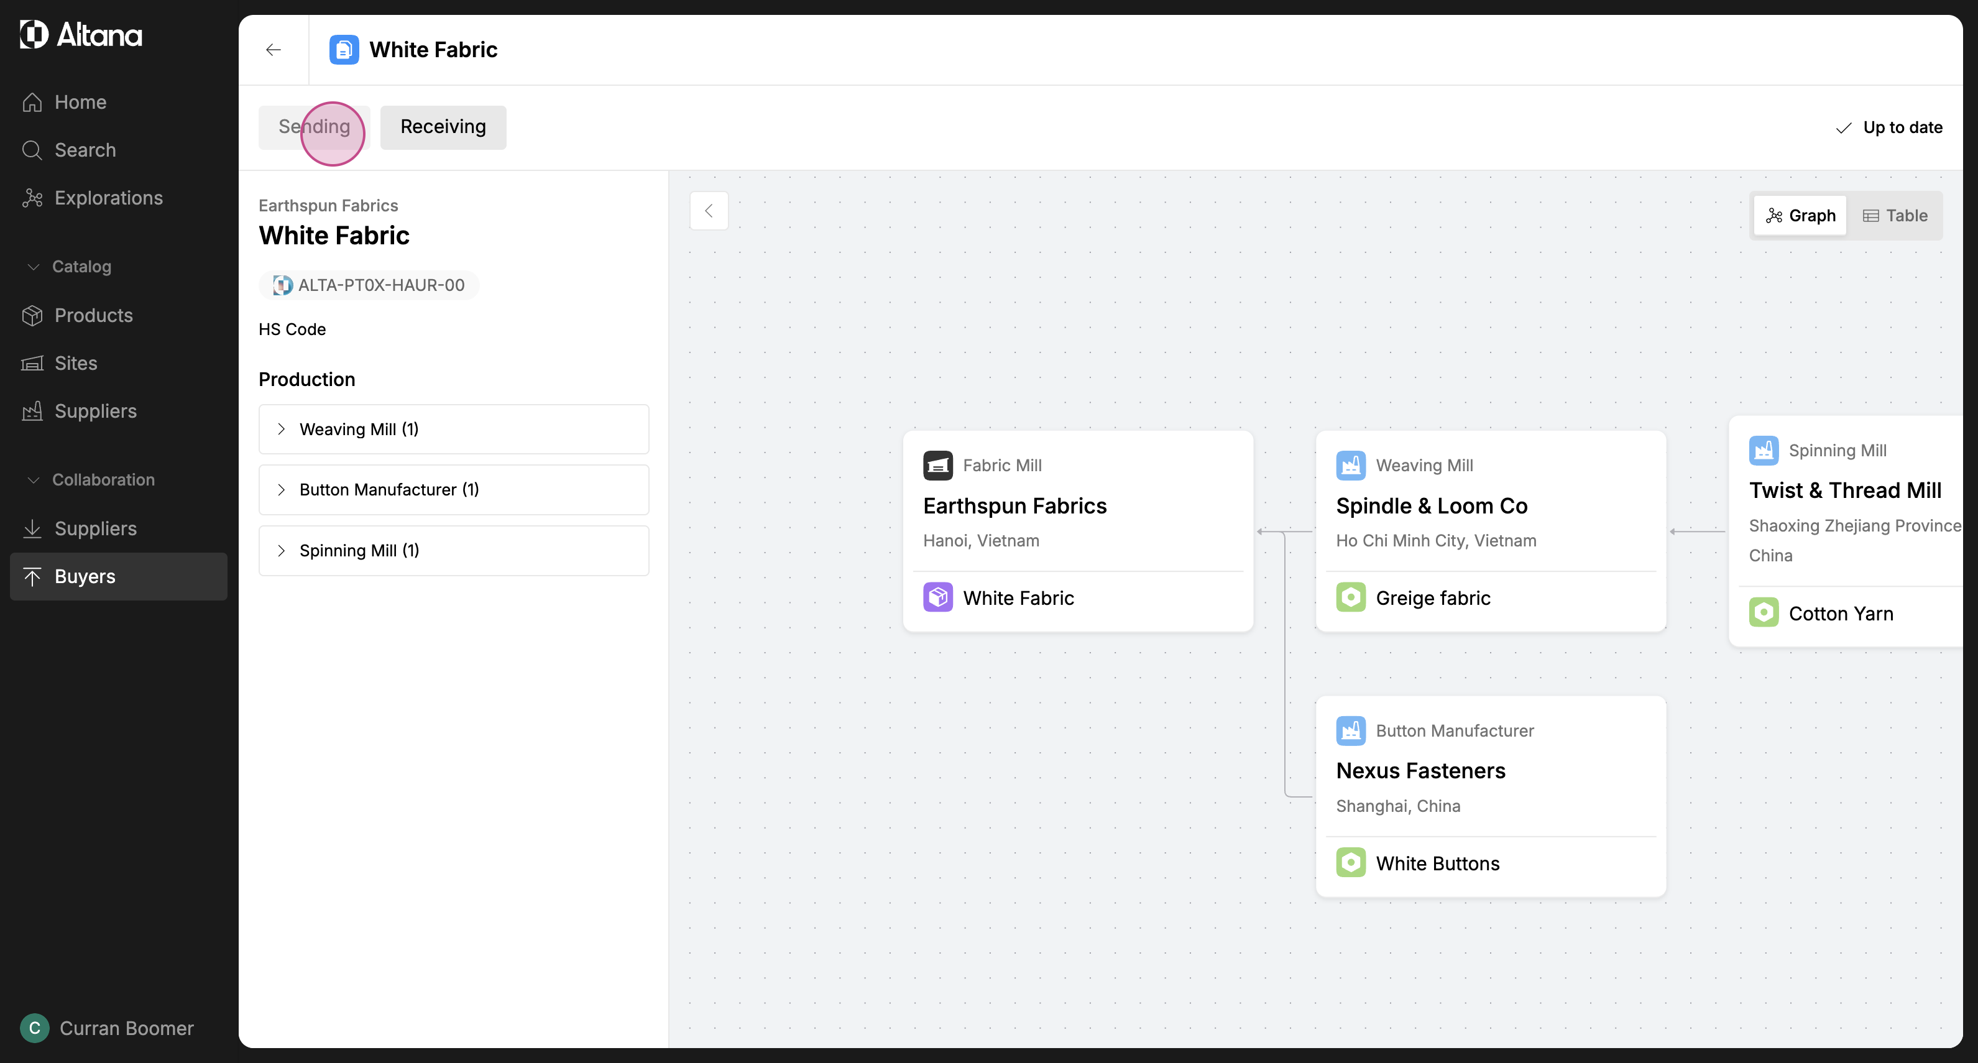Click the White Fabric product icon
The width and height of the screenshot is (1978, 1063).
tap(937, 597)
